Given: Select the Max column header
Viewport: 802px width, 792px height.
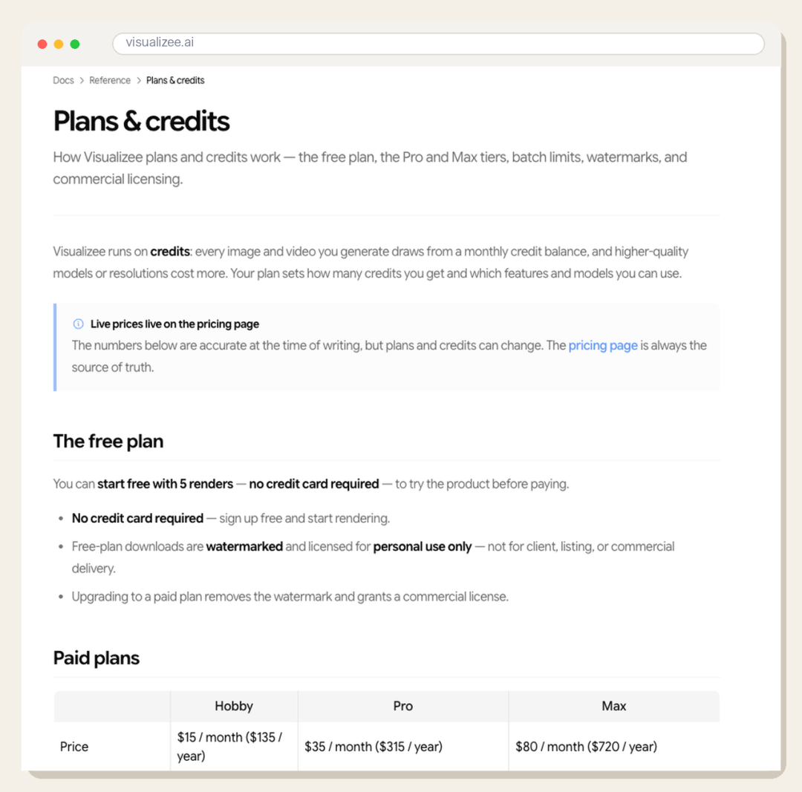Looking at the screenshot, I should [614, 706].
